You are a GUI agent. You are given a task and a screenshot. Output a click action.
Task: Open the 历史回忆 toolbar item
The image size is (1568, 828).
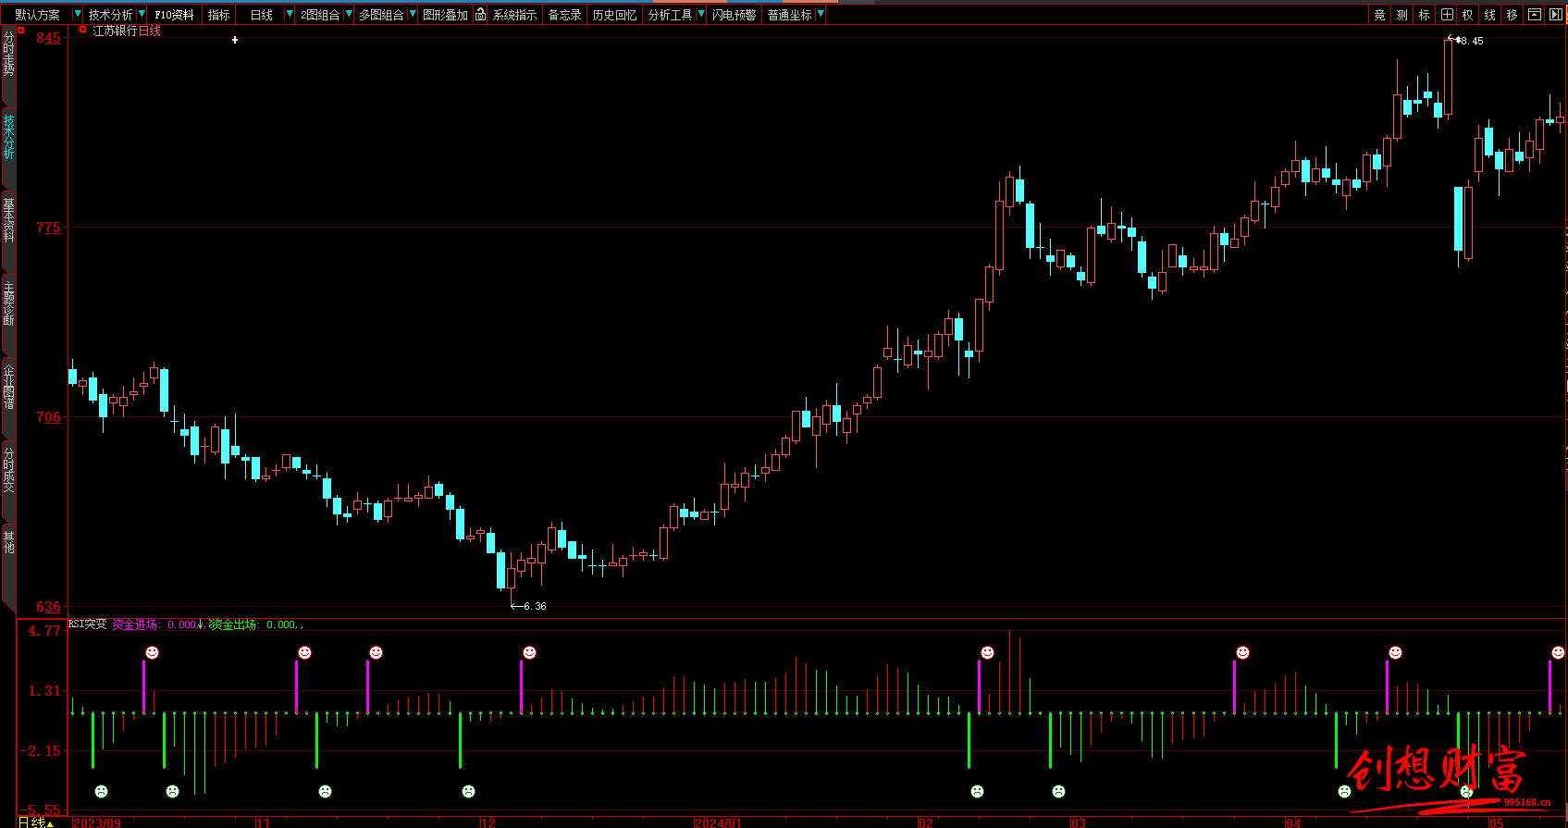(x=614, y=15)
